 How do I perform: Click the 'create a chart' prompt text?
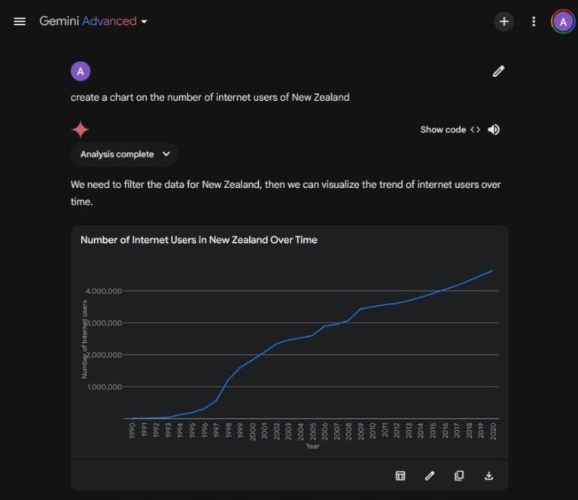coord(210,97)
